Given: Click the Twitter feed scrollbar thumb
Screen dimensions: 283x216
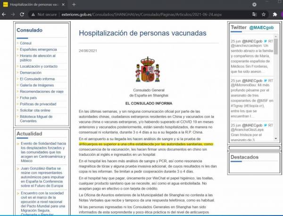Looking at the screenshot, I should tap(276, 47).
